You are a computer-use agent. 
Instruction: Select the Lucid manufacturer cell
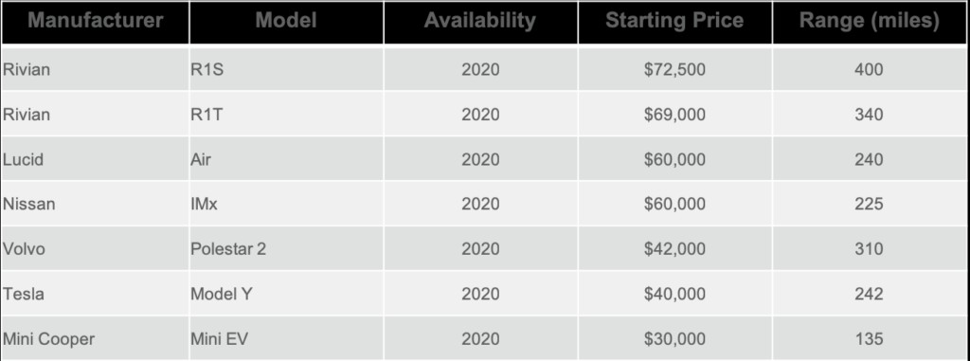(96, 159)
